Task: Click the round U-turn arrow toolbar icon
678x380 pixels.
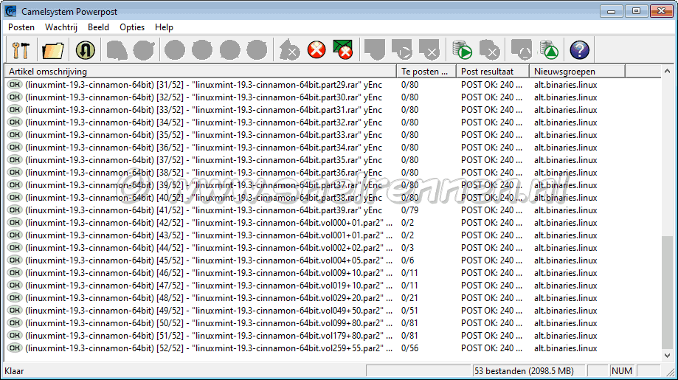Action: point(85,50)
